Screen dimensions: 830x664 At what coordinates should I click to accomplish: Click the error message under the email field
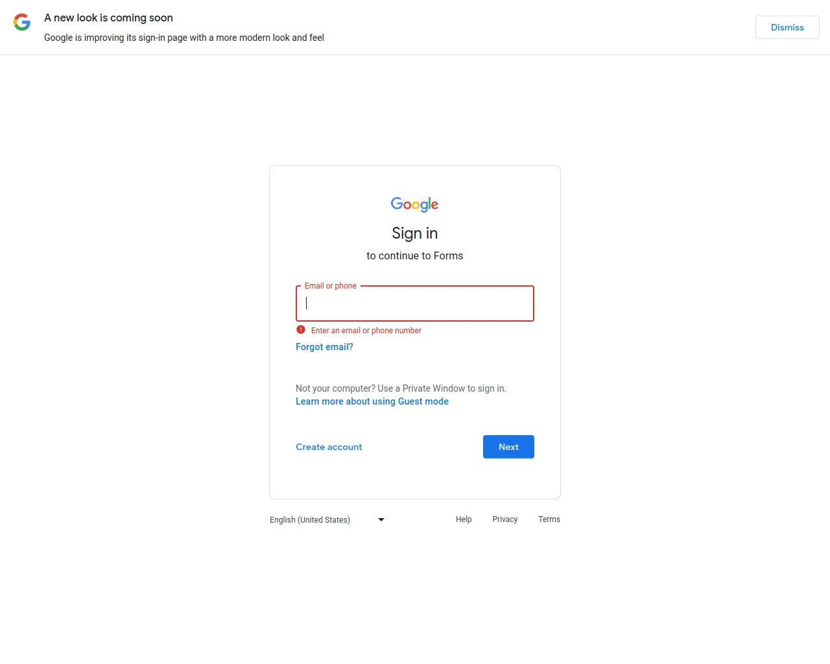(x=366, y=330)
